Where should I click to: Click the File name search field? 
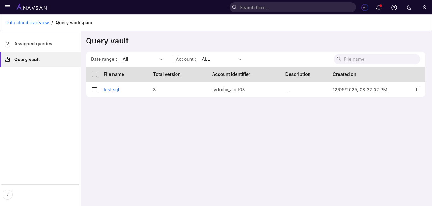377,59
